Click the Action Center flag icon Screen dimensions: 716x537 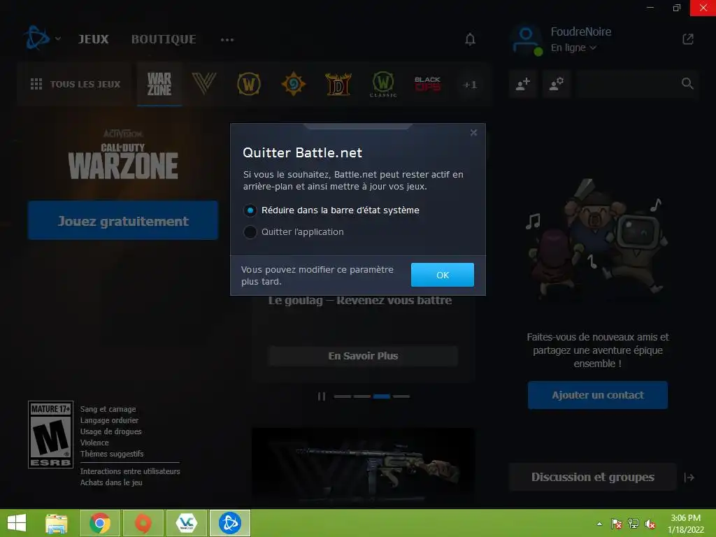click(x=617, y=524)
